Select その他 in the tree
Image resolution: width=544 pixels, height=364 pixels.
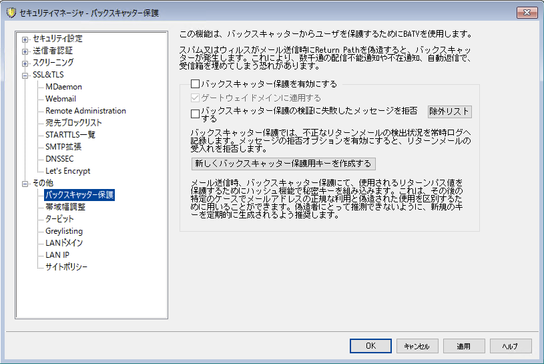click(x=43, y=183)
